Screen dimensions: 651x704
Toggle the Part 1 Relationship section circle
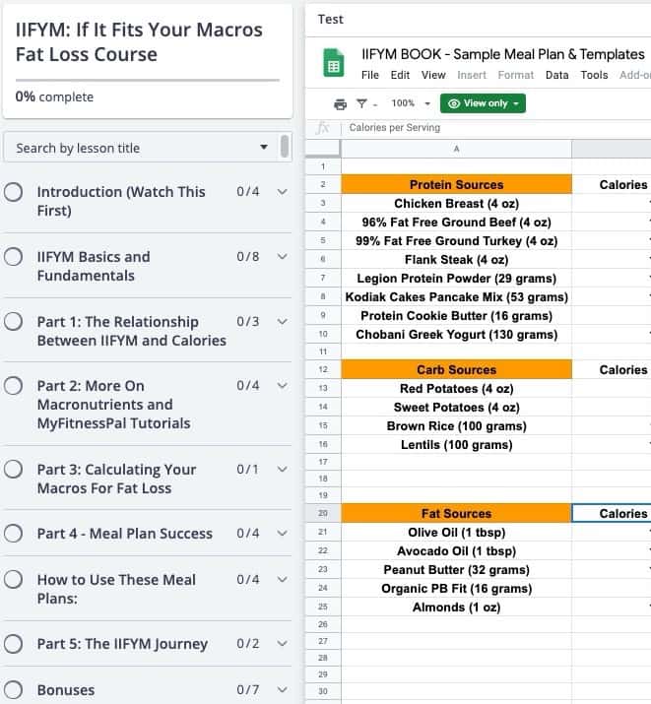coord(13,321)
